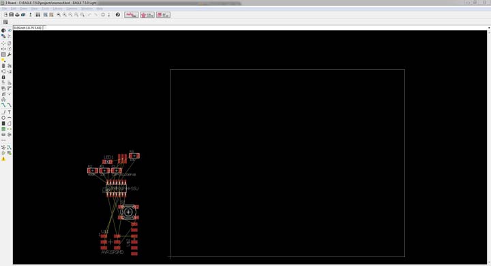Image resolution: width=491 pixels, height=266 pixels.
Task: Switch to schematic with the Board/Schematic icon
Action: click(31, 15)
